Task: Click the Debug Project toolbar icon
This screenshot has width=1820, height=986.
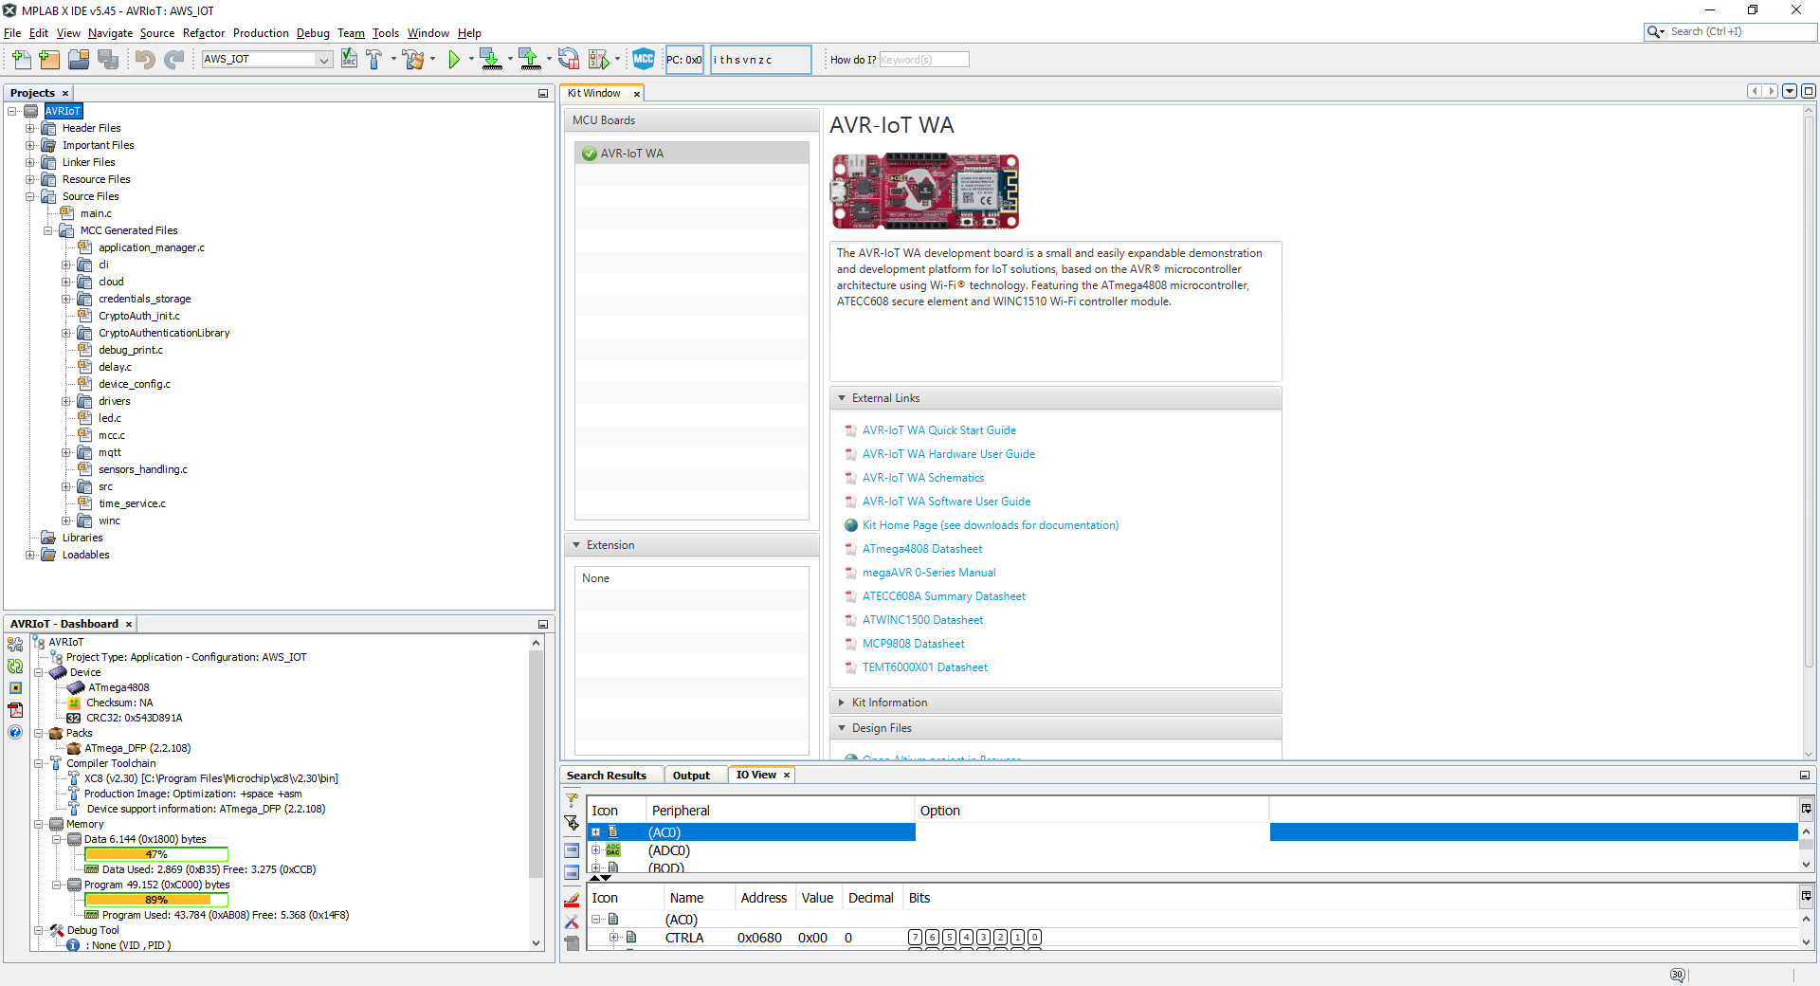Action: point(599,60)
